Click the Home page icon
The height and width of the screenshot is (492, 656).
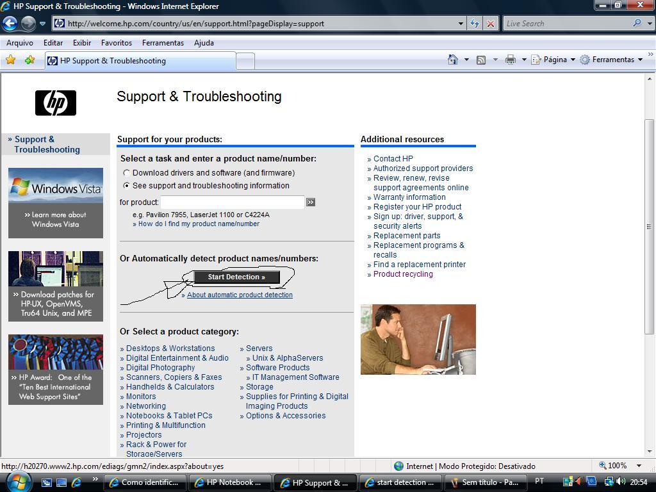tap(453, 60)
